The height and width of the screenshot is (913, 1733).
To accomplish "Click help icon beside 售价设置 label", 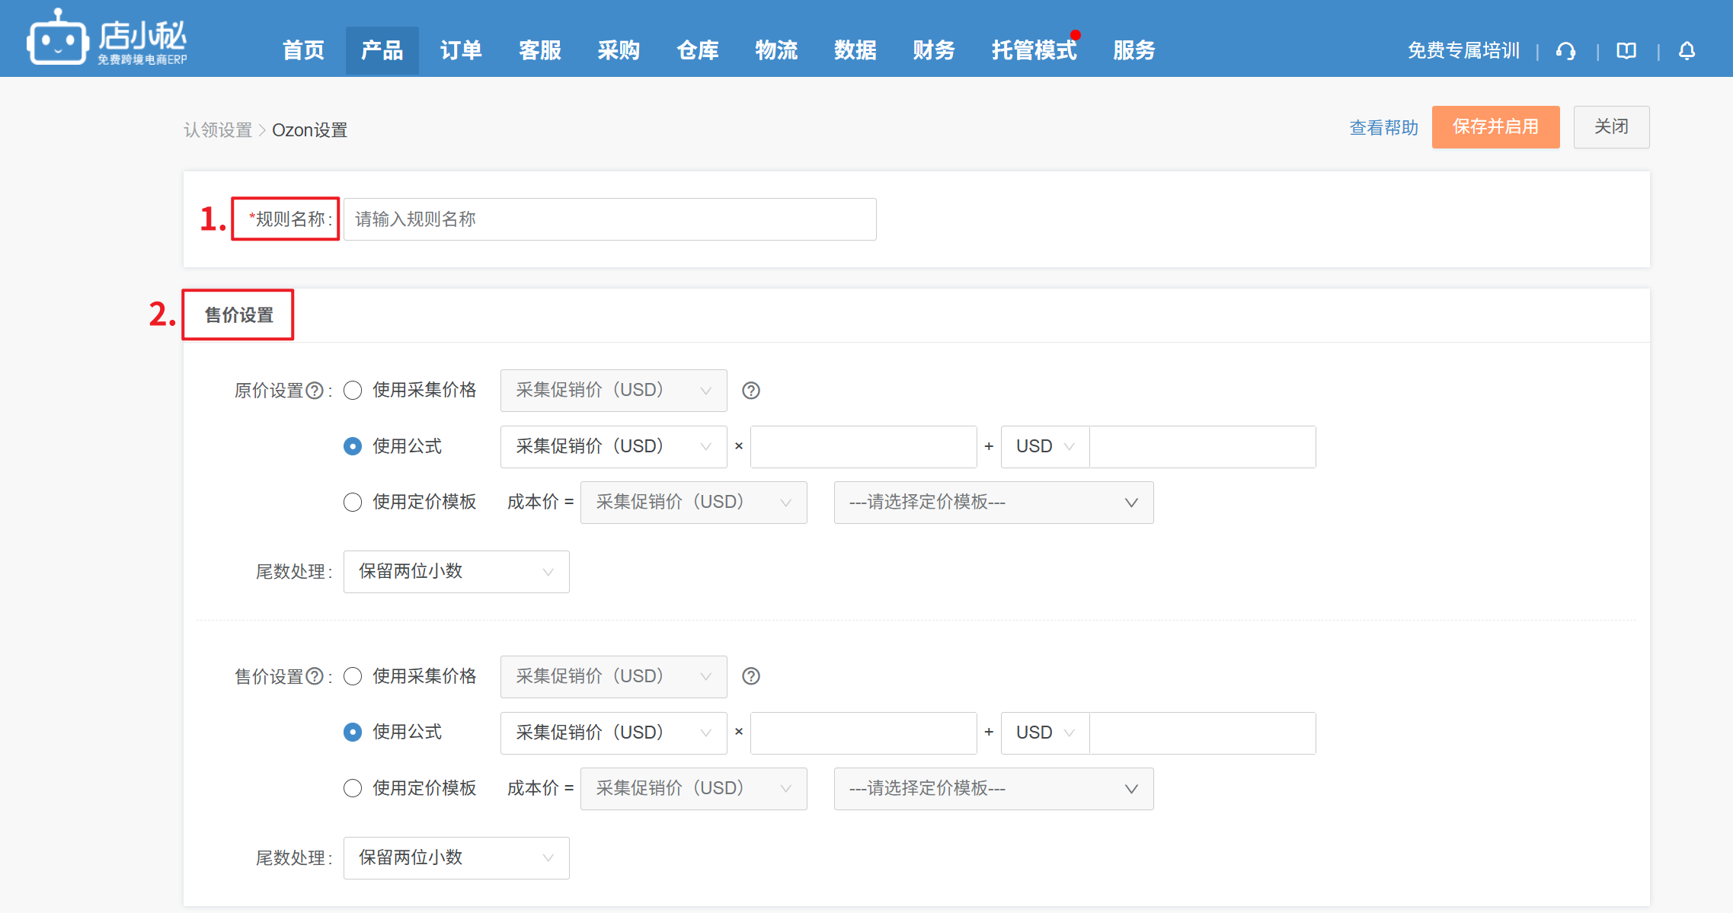I will tap(315, 676).
